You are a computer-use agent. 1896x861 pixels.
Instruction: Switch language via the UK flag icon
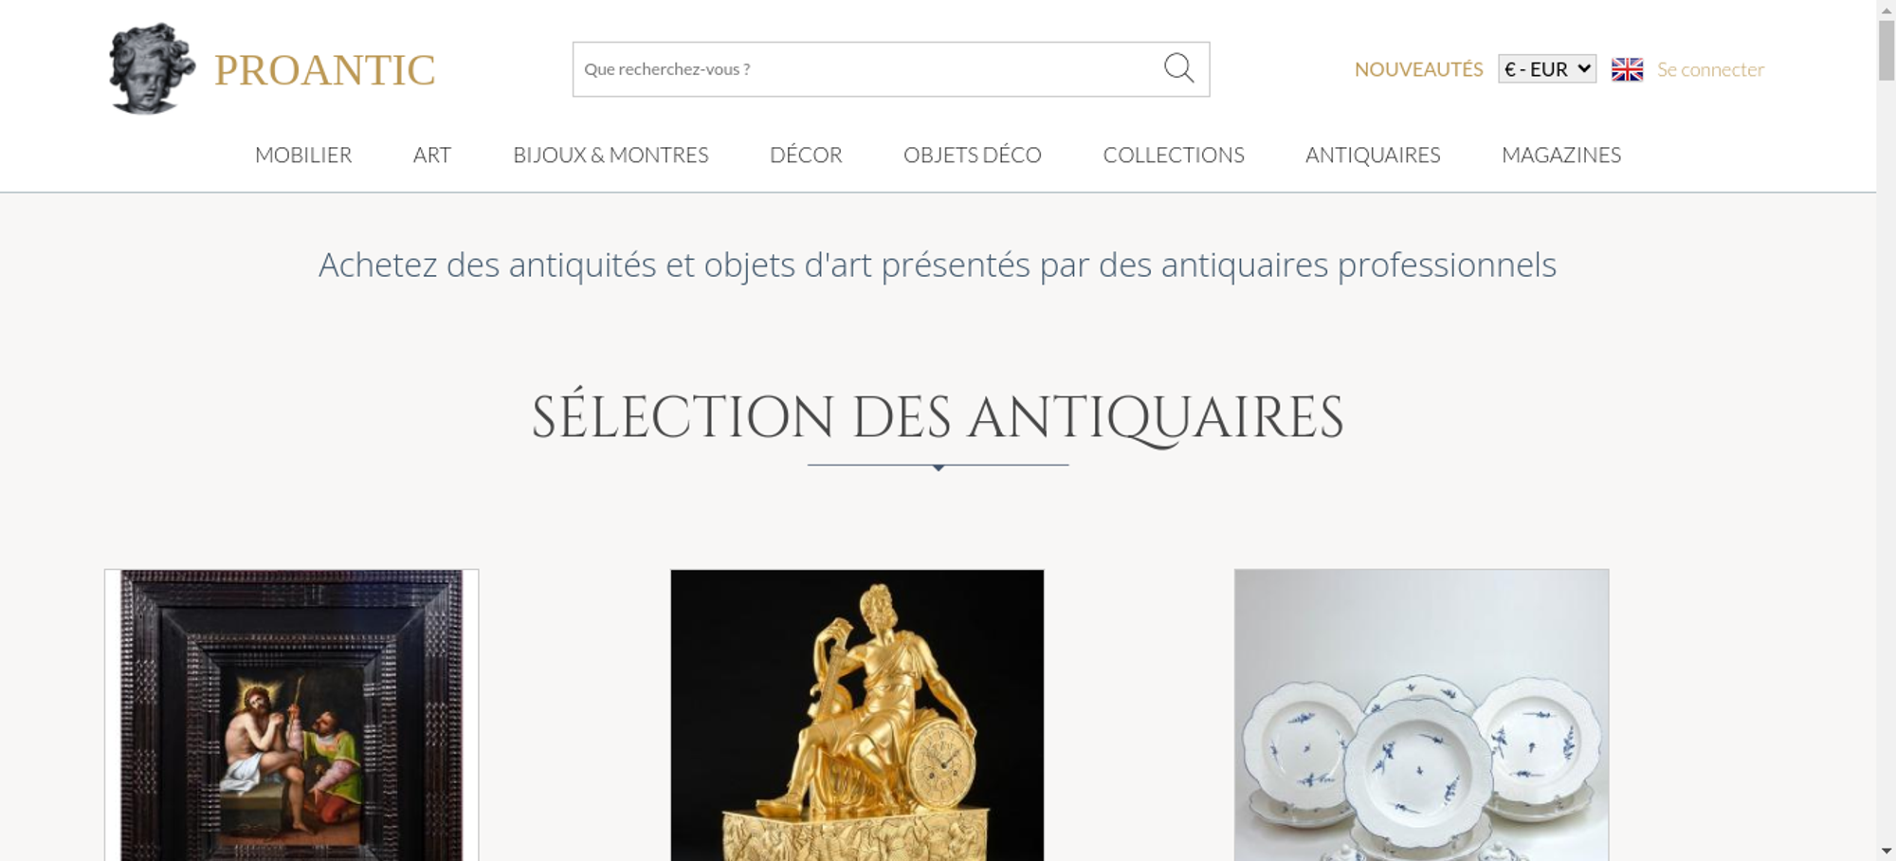point(1627,69)
